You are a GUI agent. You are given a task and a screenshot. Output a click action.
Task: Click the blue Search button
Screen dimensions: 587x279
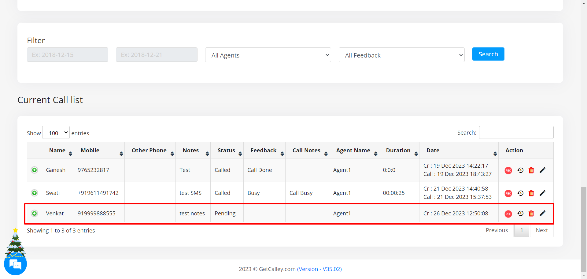pos(488,54)
